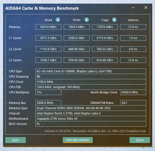Click Memory Type DDR5-5600 SDRAM field
The image size is (155, 151).
pyautogui.click(x=91, y=108)
